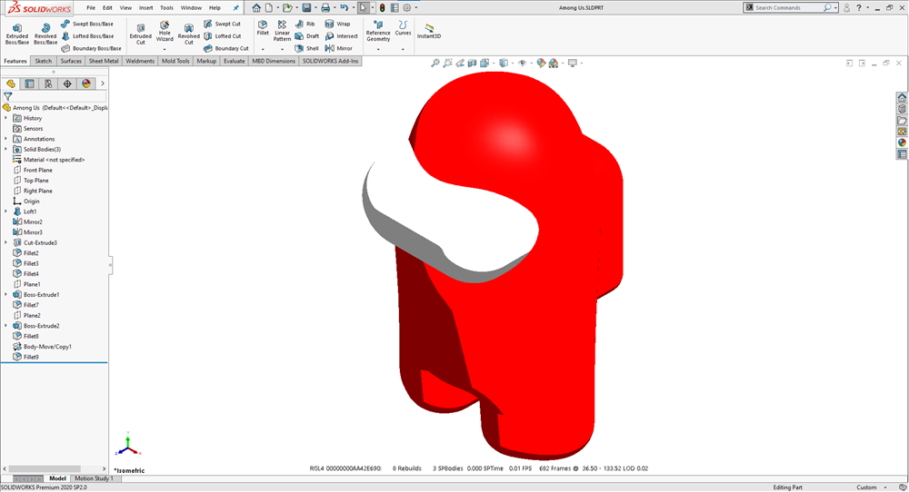
Task: Open the Motion Study 1 tab
Action: point(94,478)
